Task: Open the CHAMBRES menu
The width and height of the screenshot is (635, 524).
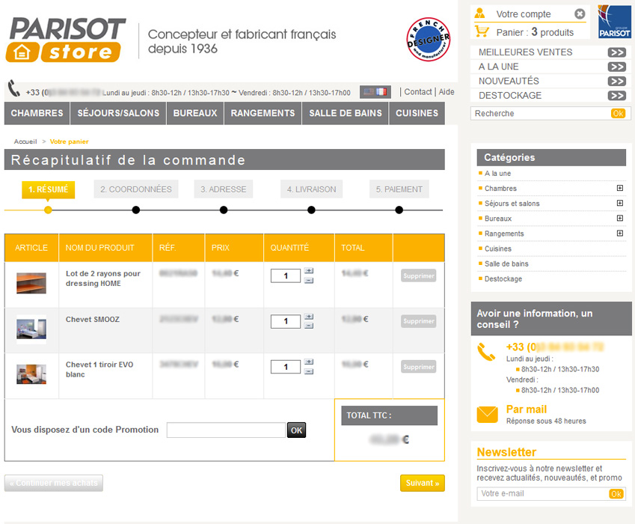Action: pyautogui.click(x=37, y=113)
